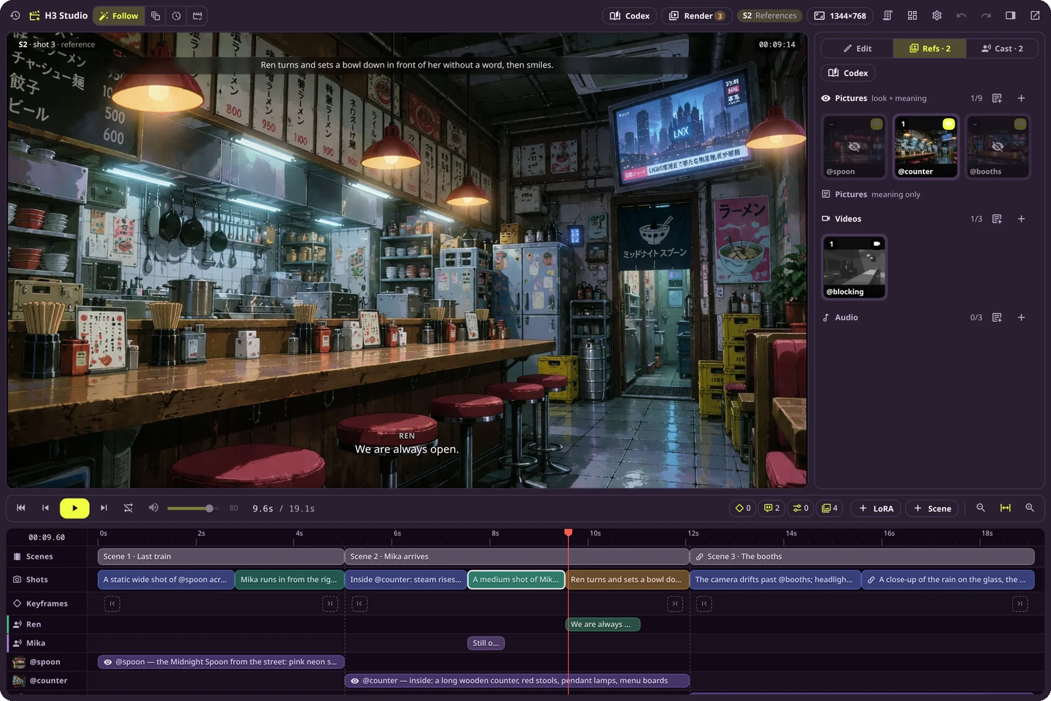The image size is (1051, 701).
Task: Switch to the Cast · 2 tab
Action: tap(1002, 49)
